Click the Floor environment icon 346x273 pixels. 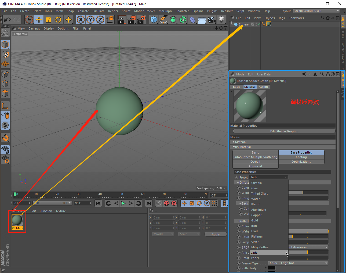202,20
